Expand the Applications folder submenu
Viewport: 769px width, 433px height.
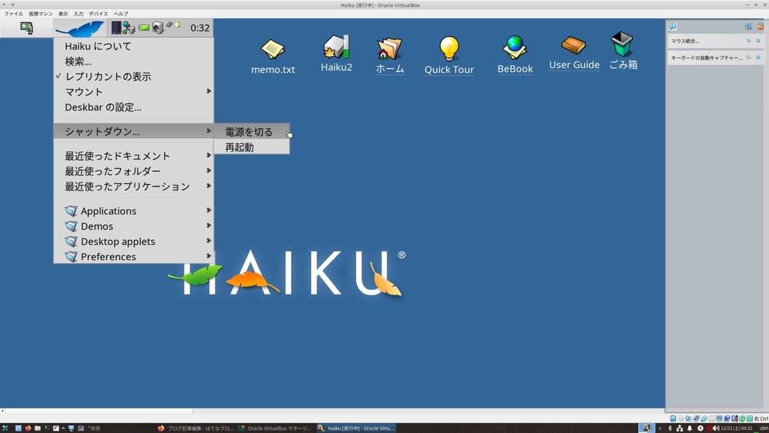(x=133, y=211)
